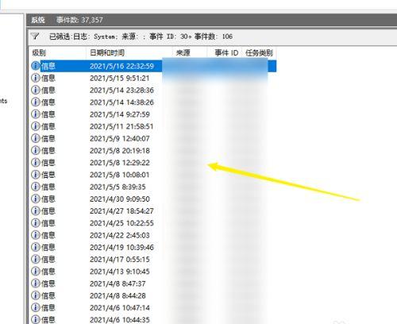
Task: Click info icon of 2021/4/17 0:55:15 row
Action: 36,259
